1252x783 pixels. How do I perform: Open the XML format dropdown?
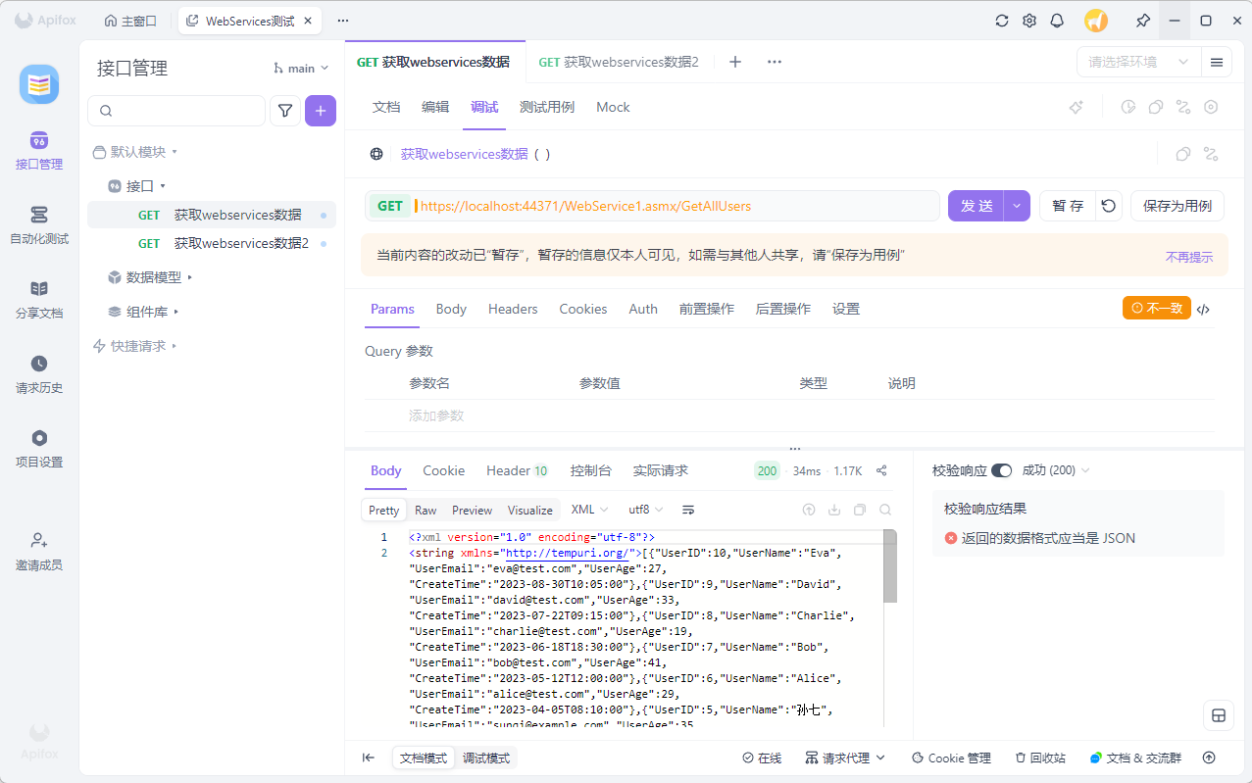click(589, 510)
